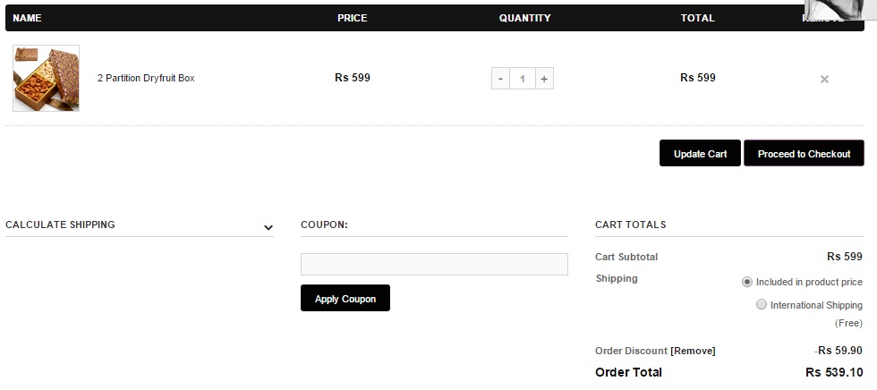Screen dimensions: 877x390
Task: Select International Shipping radio option
Action: [x=762, y=305]
